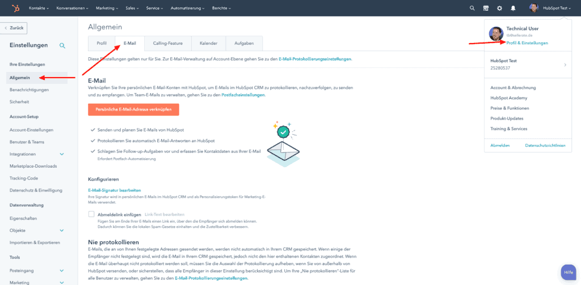
Task: Open the top E-Mail-Protokollierungseinstellungen link
Action: click(315, 59)
